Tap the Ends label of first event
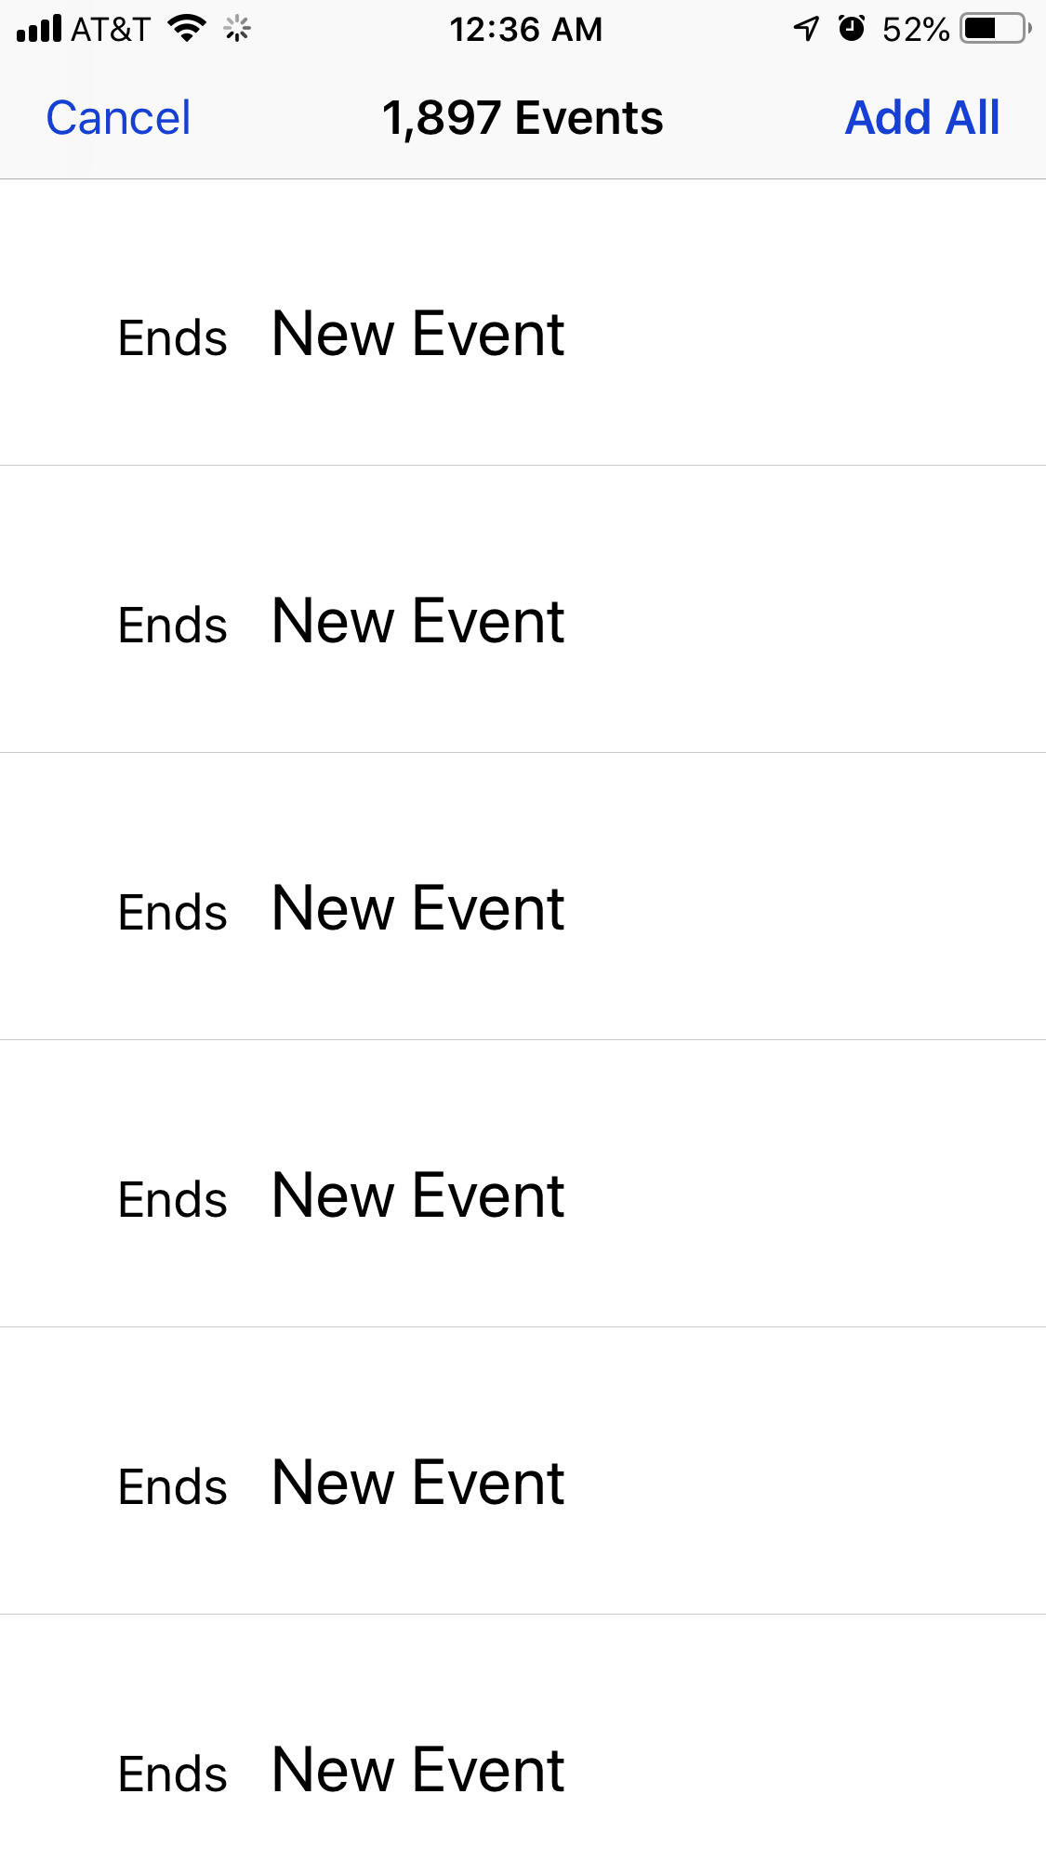This screenshot has height=1860, width=1046. (173, 337)
